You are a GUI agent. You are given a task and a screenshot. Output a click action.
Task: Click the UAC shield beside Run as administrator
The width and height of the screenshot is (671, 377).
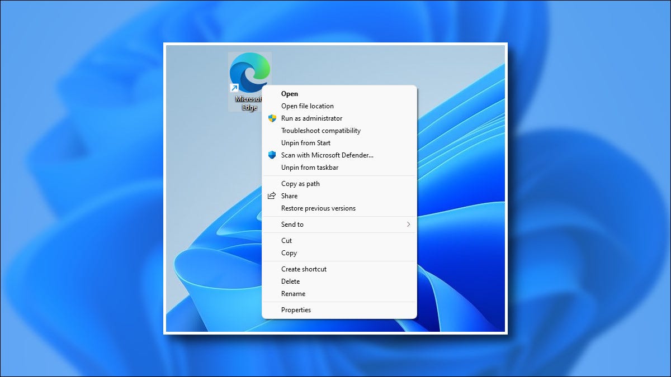(x=271, y=118)
